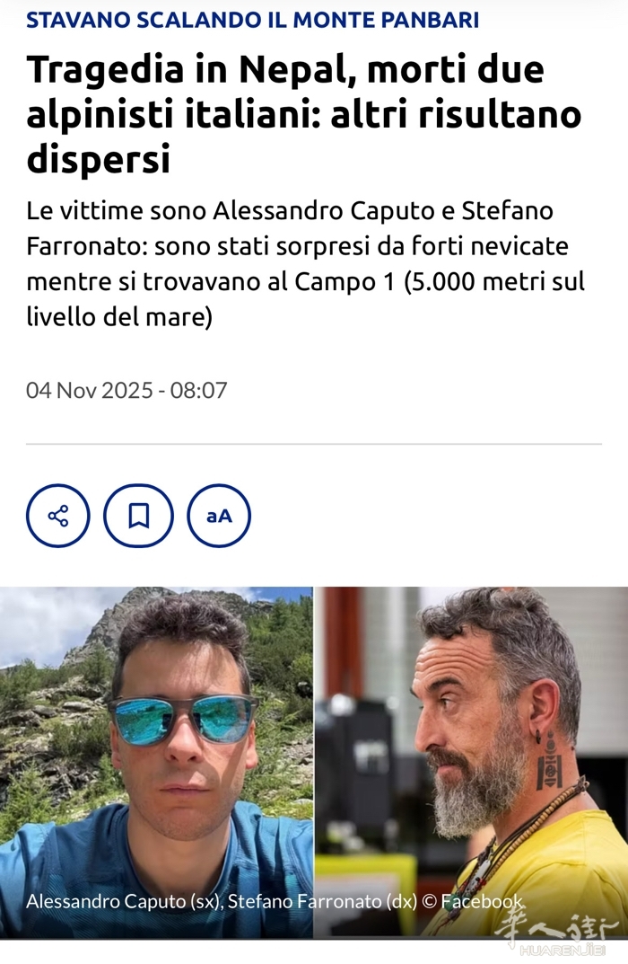The width and height of the screenshot is (628, 964).
Task: Bookmark this article with the save icon
Action: 138,515
